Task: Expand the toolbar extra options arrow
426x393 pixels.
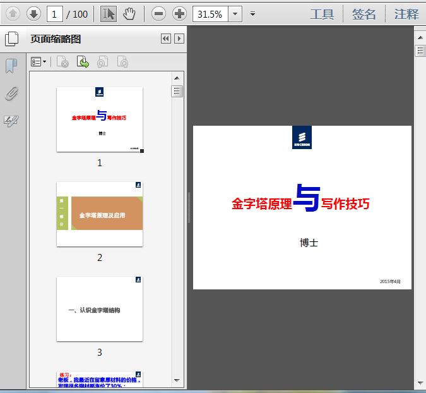Action: [252, 14]
